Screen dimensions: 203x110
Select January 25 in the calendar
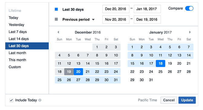(x=160, y=72)
